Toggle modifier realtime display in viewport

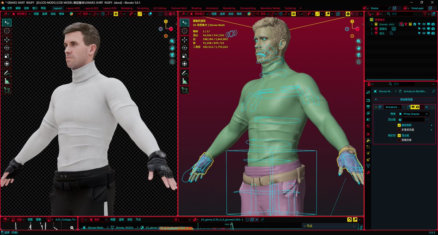[x=413, y=107]
